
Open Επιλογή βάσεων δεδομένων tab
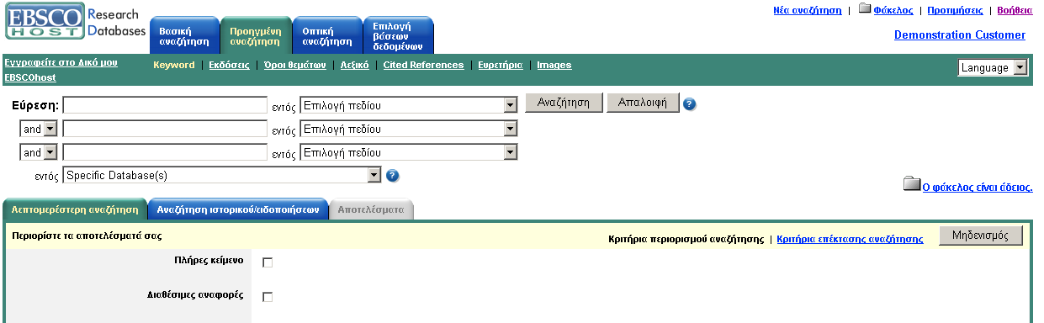point(399,36)
